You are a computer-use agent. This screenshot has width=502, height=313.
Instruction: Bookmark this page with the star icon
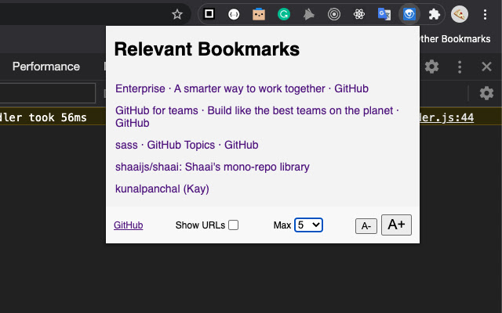tap(177, 14)
